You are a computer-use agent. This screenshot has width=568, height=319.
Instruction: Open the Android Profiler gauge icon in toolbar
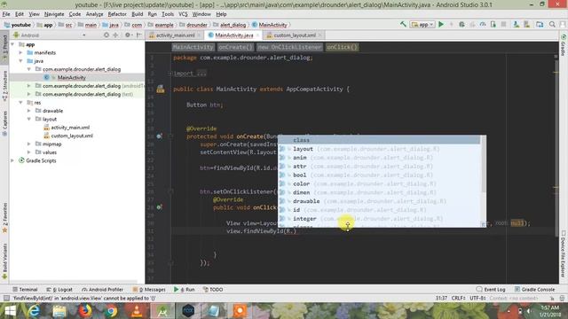pyautogui.click(x=483, y=24)
